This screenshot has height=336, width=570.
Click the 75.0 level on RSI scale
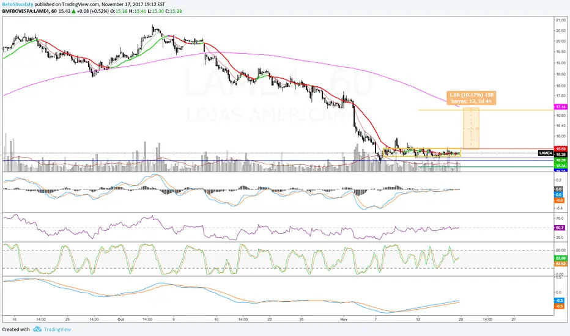(x=560, y=218)
